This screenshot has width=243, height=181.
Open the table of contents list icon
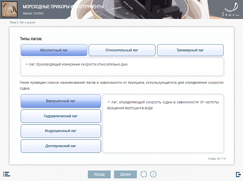click(x=6, y=174)
